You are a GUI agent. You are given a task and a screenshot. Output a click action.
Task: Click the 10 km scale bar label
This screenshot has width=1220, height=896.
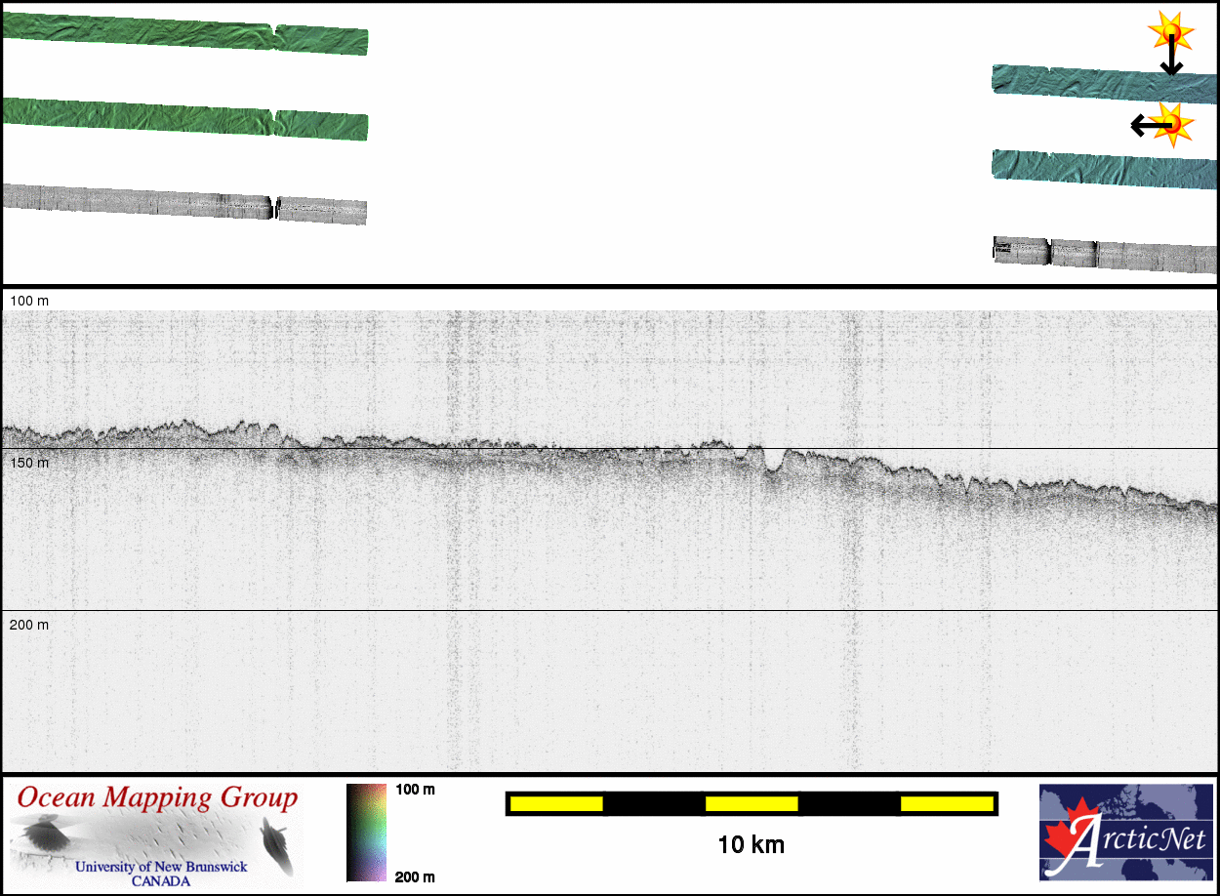751,845
